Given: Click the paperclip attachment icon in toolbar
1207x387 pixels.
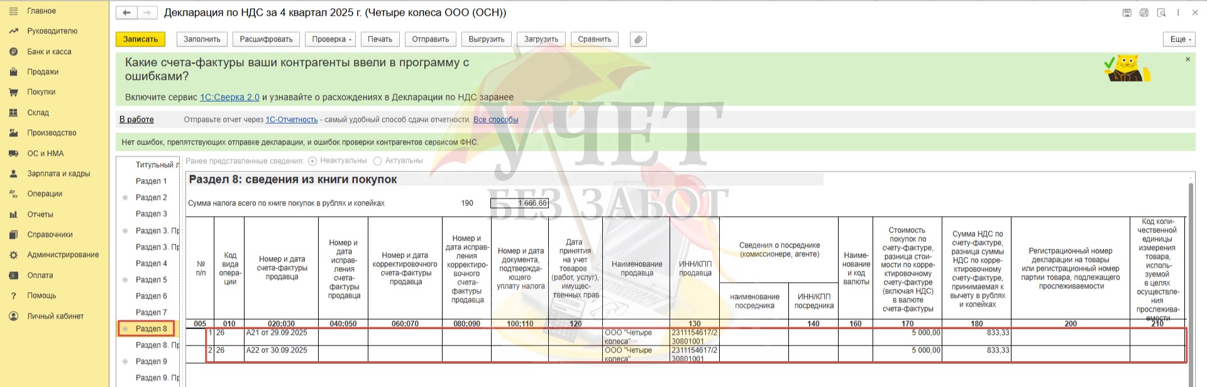Looking at the screenshot, I should coord(638,40).
